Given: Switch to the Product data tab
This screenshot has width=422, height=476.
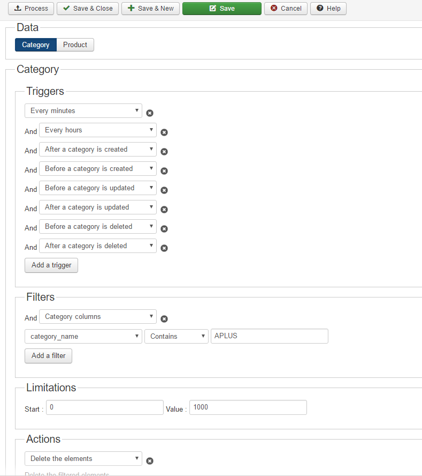Looking at the screenshot, I should 75,45.
